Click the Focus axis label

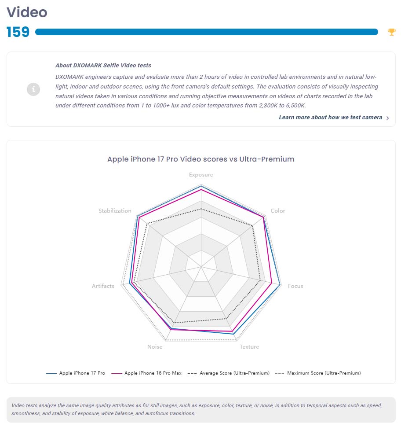(295, 286)
